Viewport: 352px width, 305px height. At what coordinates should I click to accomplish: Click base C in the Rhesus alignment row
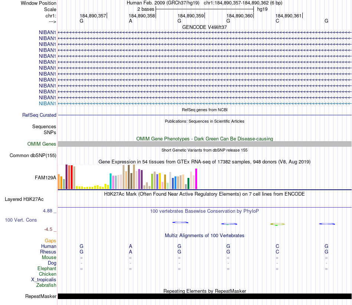point(277,252)
